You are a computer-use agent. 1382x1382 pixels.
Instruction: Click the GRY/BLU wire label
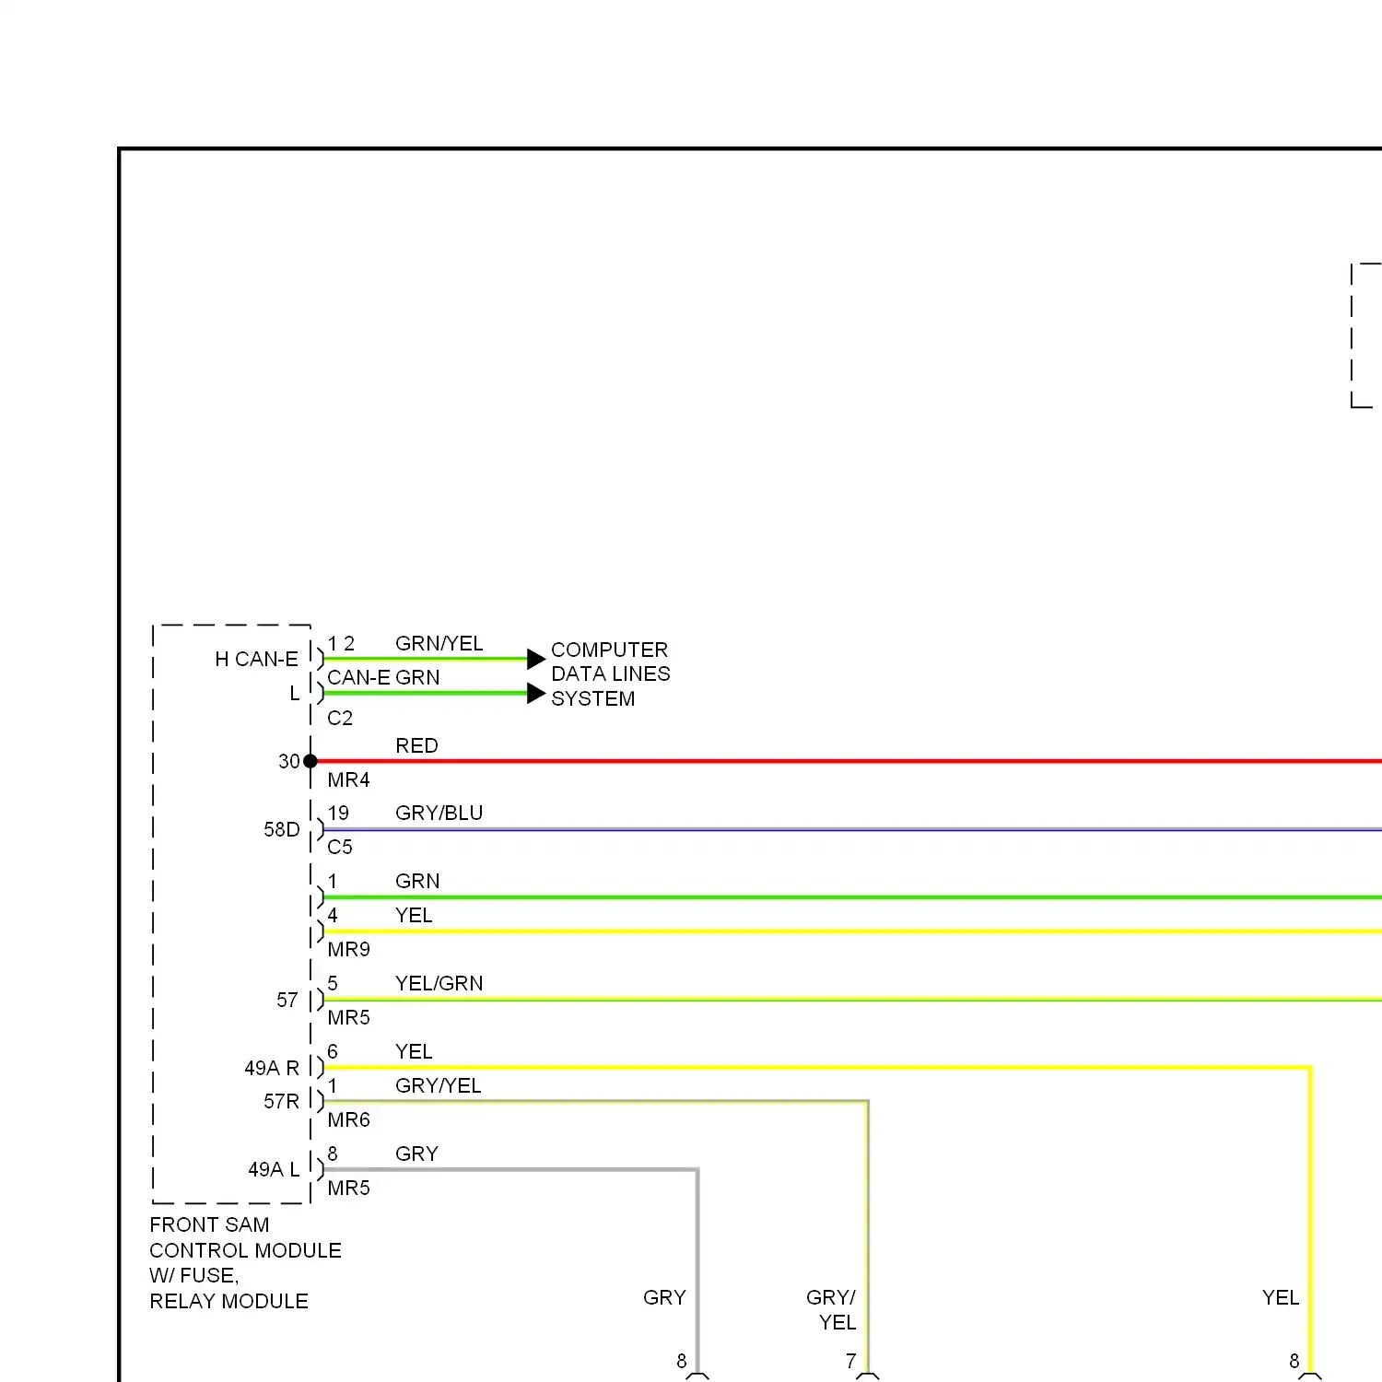click(x=439, y=813)
